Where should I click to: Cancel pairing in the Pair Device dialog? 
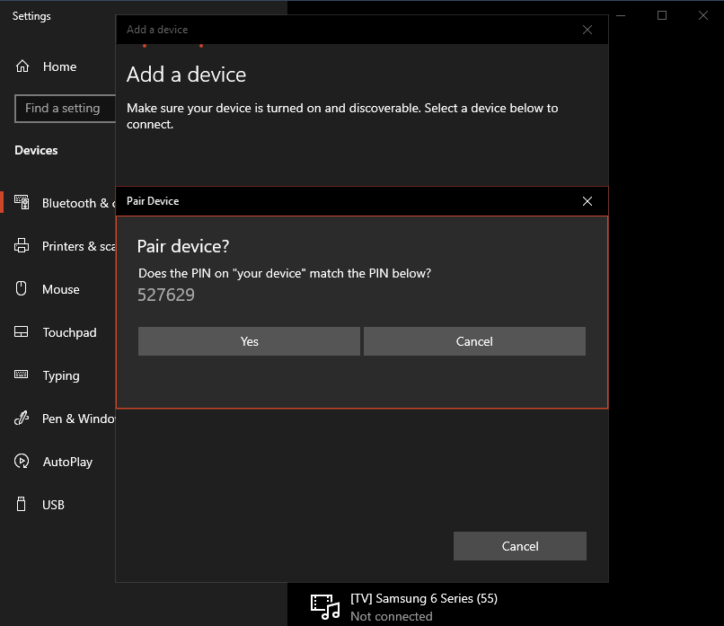pyautogui.click(x=474, y=341)
